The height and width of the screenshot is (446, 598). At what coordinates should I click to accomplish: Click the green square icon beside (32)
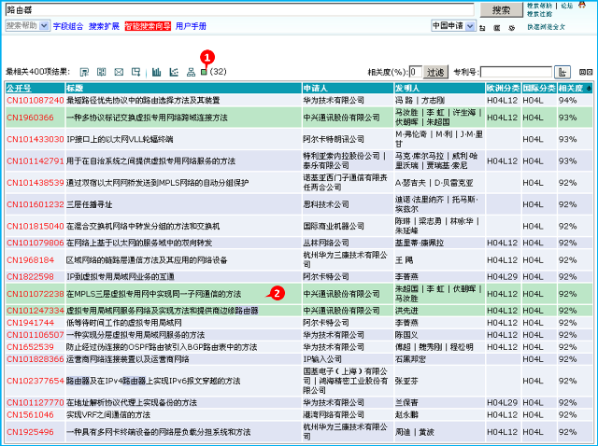point(205,72)
